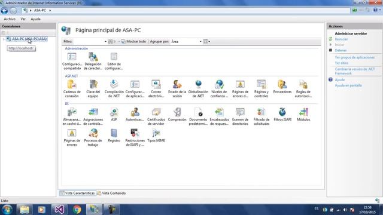Image resolution: width=383 pixels, height=215 pixels.
Task: Open Configuración compartida feature
Action: point(72,61)
